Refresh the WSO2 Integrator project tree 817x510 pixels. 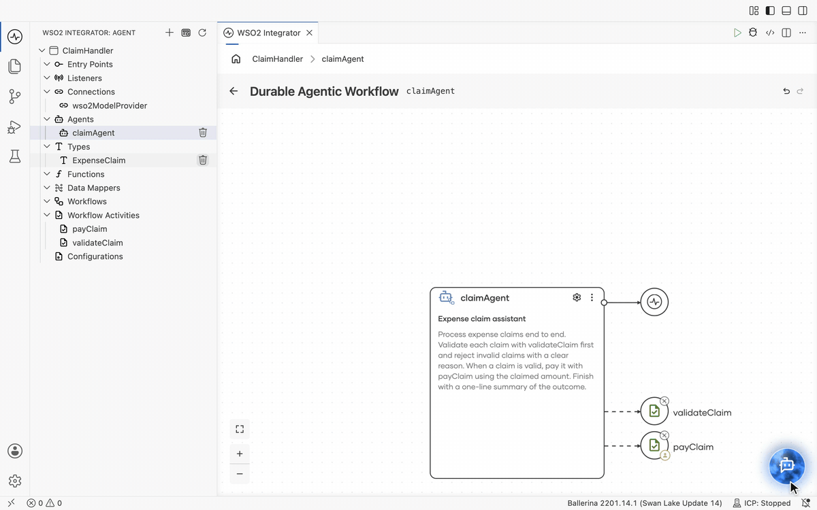coord(202,33)
